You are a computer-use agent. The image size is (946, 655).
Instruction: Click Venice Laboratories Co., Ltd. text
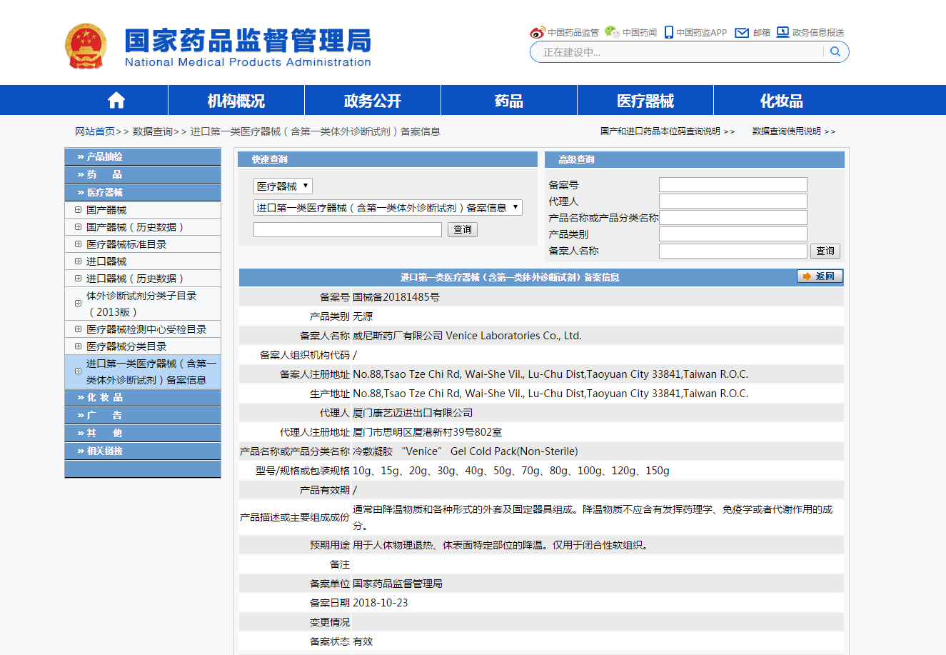pyautogui.click(x=514, y=336)
